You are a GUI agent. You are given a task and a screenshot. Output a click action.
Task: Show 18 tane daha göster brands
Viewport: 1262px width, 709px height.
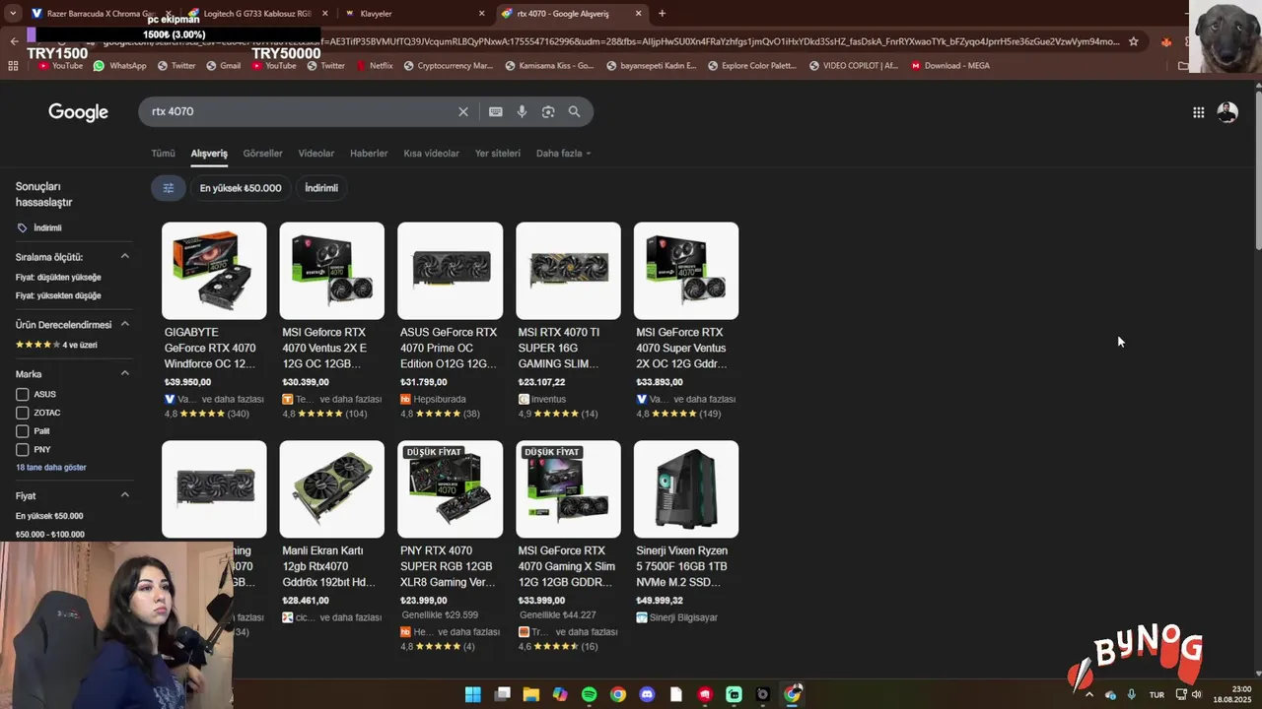(51, 468)
